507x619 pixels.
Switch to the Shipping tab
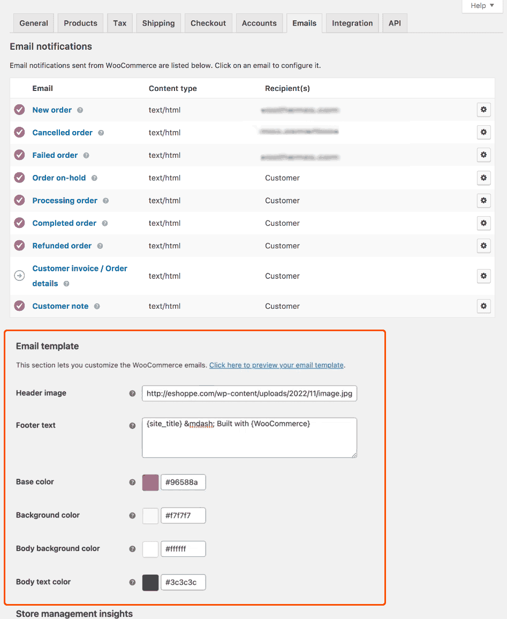(x=158, y=23)
